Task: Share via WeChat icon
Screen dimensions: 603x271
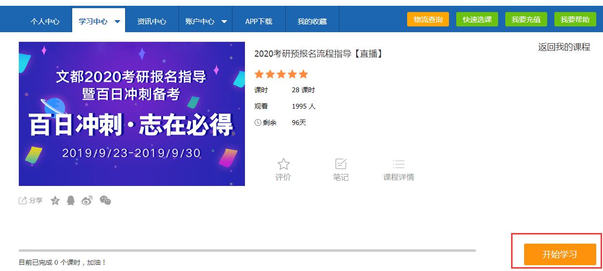Action: tap(105, 200)
